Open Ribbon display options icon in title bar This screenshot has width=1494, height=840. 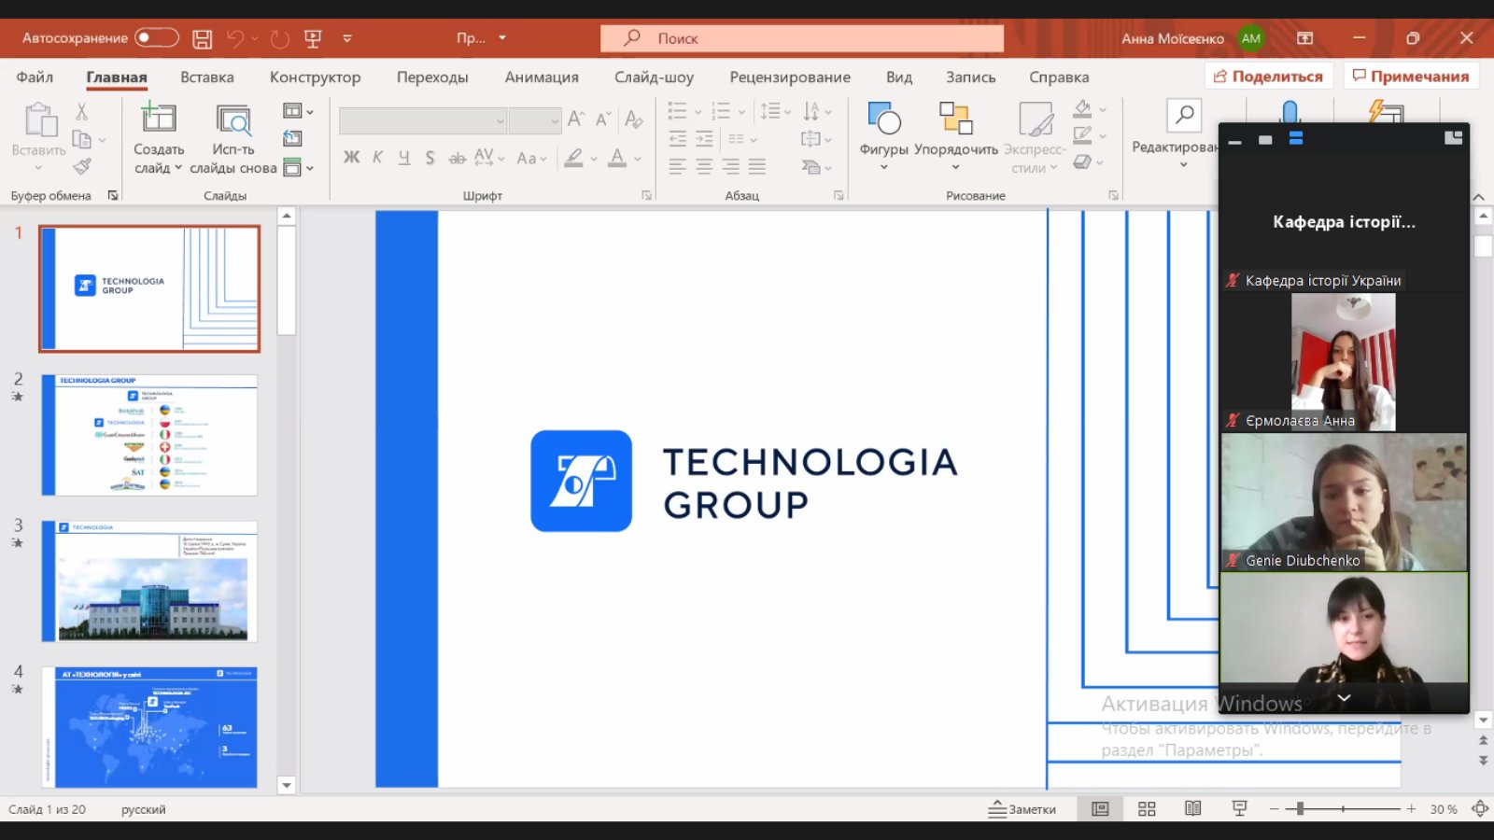pos(1305,38)
